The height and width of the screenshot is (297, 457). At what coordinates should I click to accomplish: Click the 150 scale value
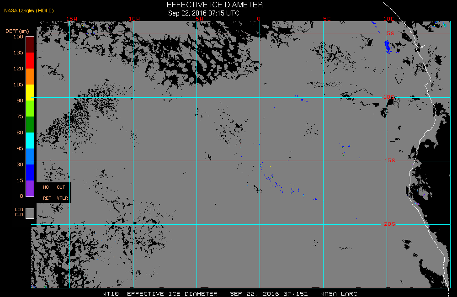tap(18, 37)
